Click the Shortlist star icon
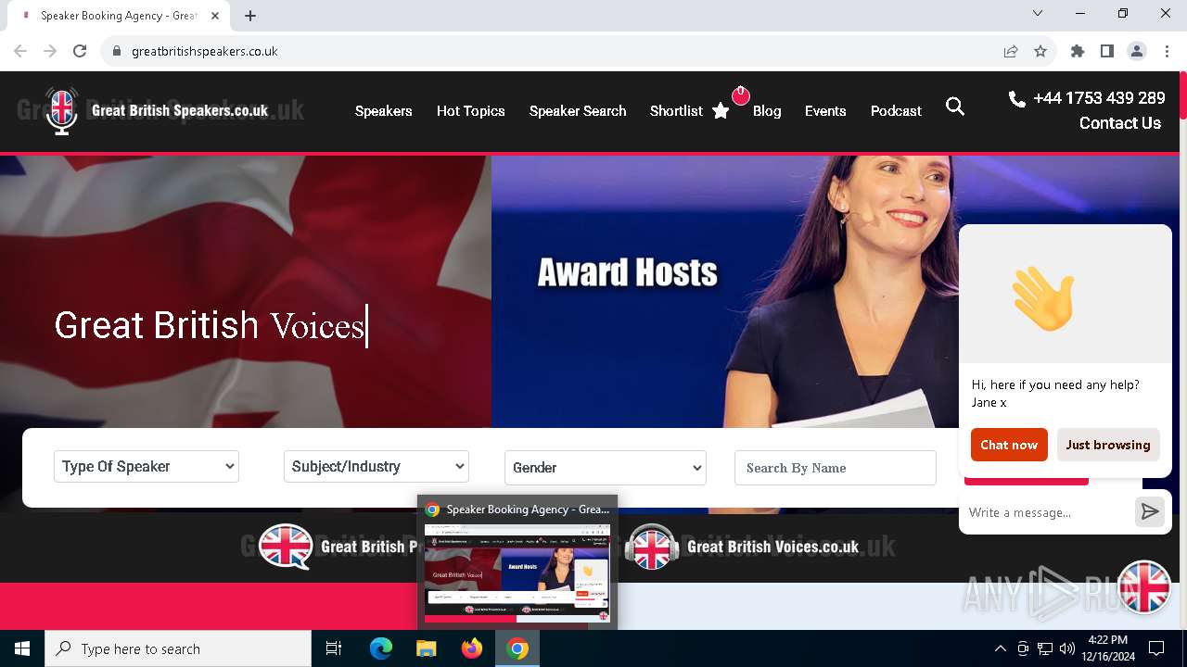1187x667 pixels. click(721, 111)
